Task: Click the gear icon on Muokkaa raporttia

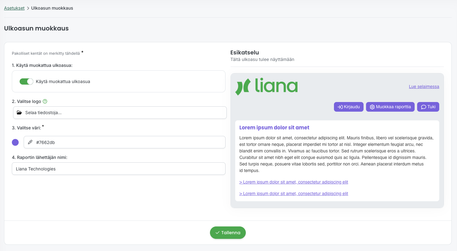Action: [x=372, y=107]
